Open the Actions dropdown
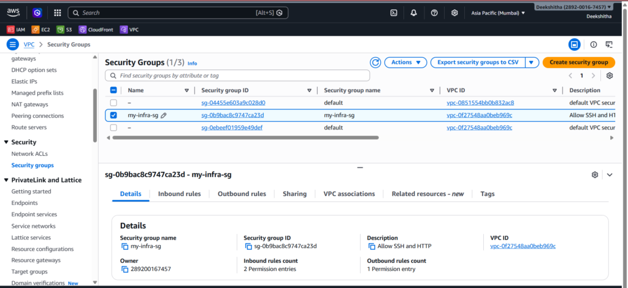This screenshot has width=628, height=288. click(x=405, y=63)
